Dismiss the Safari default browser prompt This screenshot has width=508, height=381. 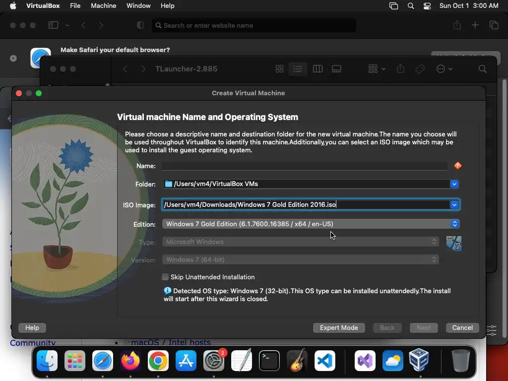click(x=13, y=59)
